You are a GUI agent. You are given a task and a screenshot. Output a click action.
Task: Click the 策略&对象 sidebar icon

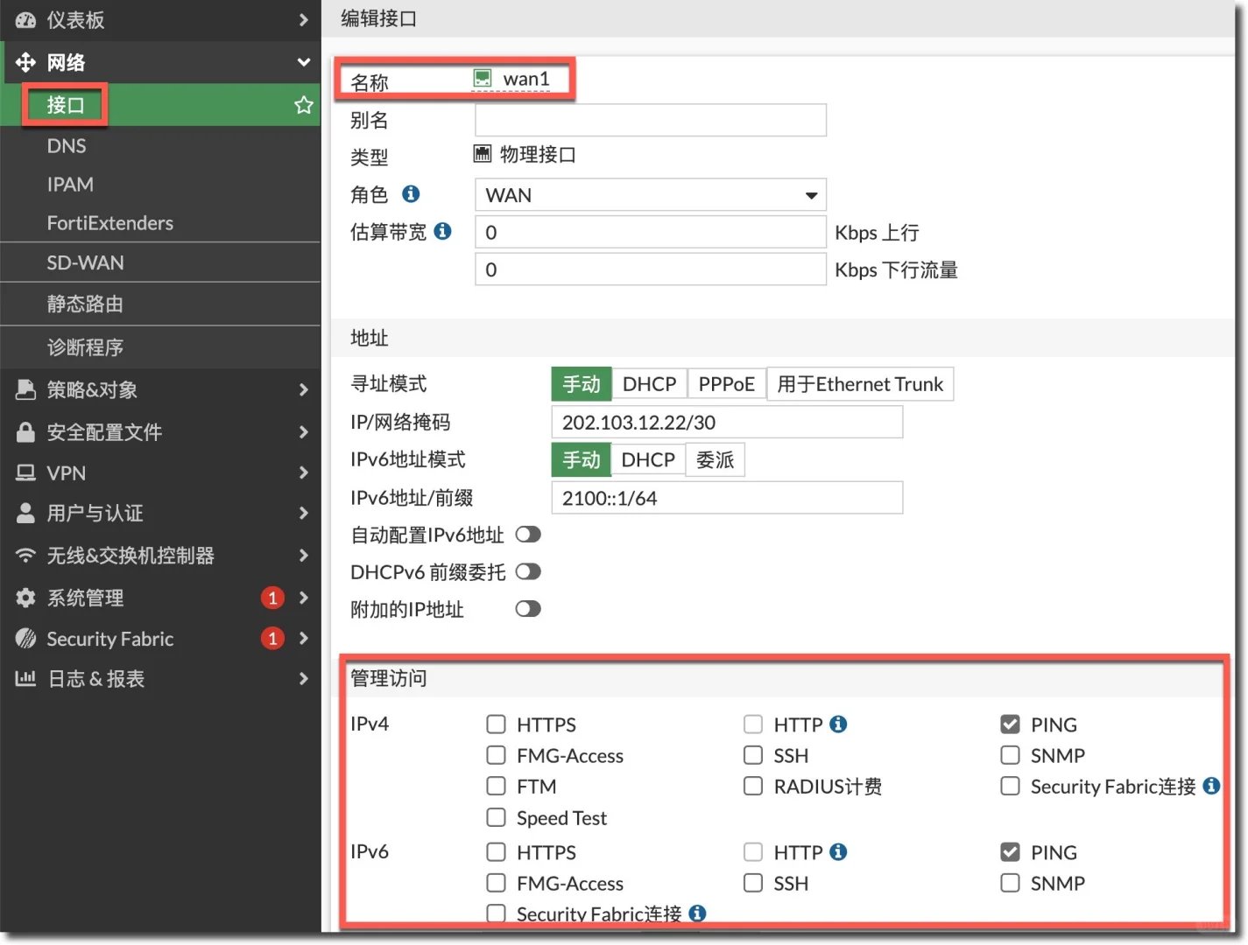(25, 389)
